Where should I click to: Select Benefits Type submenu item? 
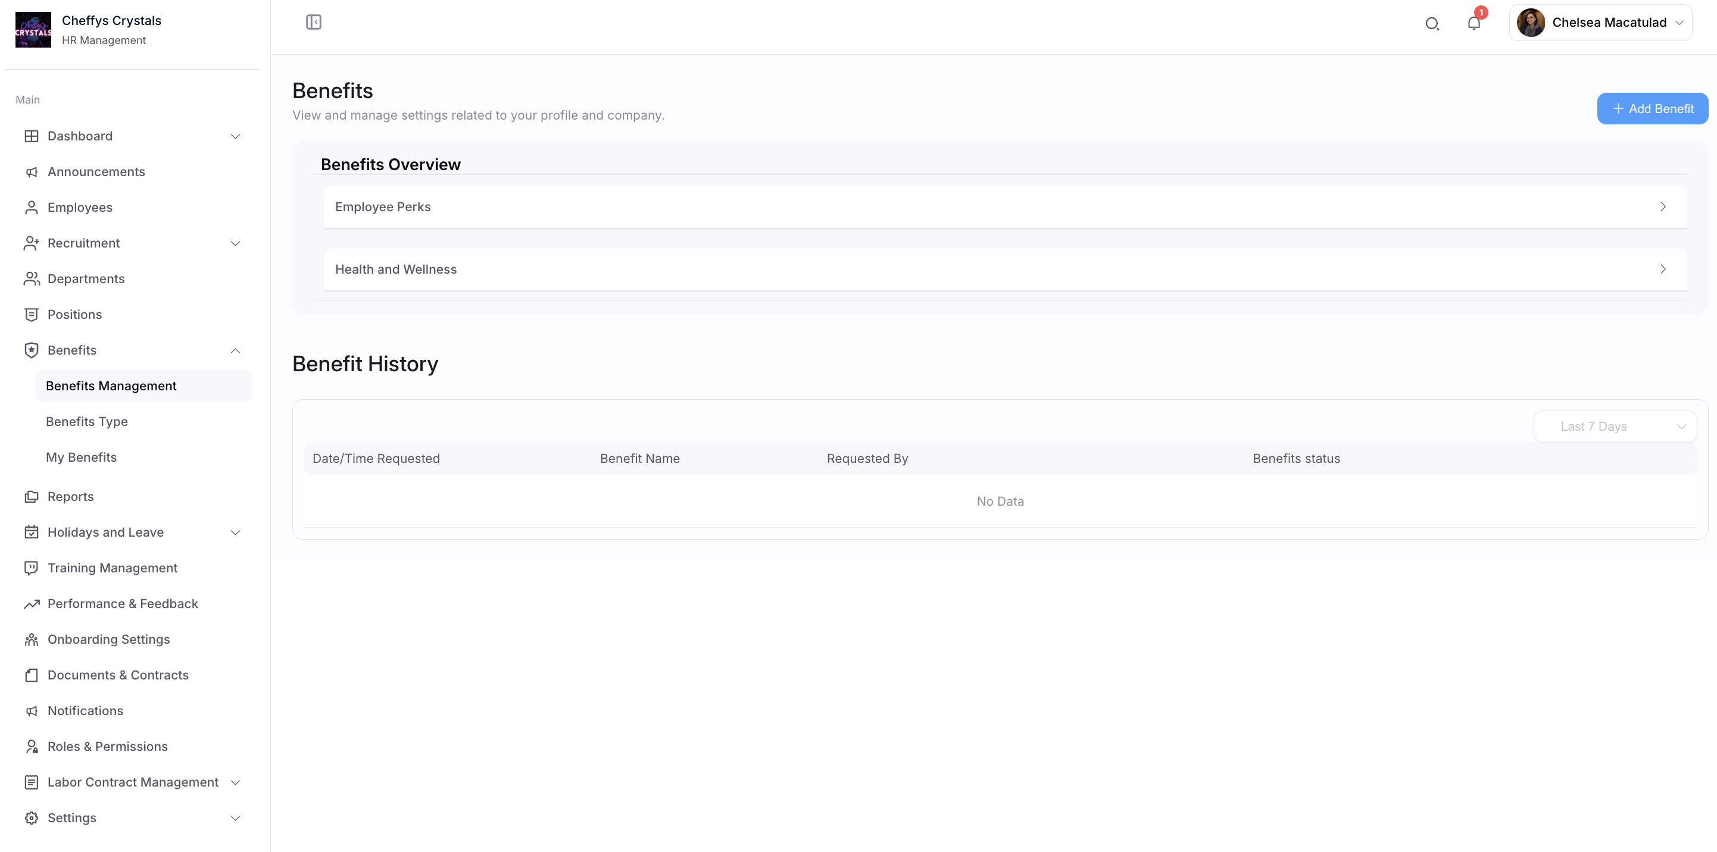[87, 422]
